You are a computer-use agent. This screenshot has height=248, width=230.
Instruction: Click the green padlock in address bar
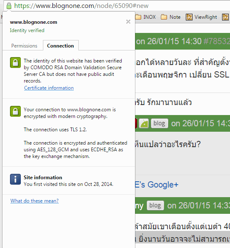[9, 6]
